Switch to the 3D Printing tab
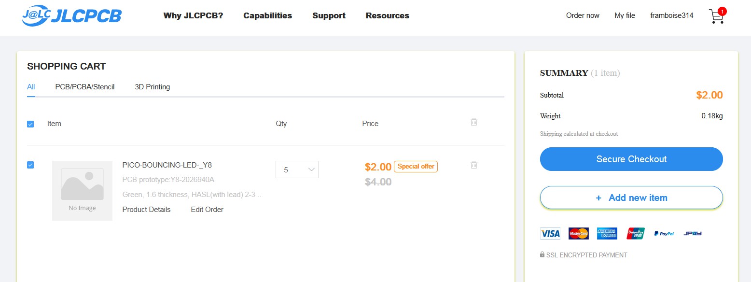The image size is (751, 282). 153,87
